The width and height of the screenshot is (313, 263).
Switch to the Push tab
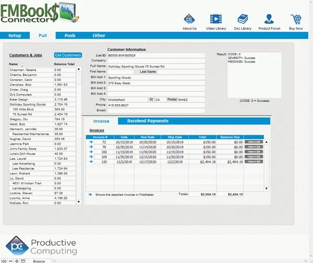coord(69,35)
